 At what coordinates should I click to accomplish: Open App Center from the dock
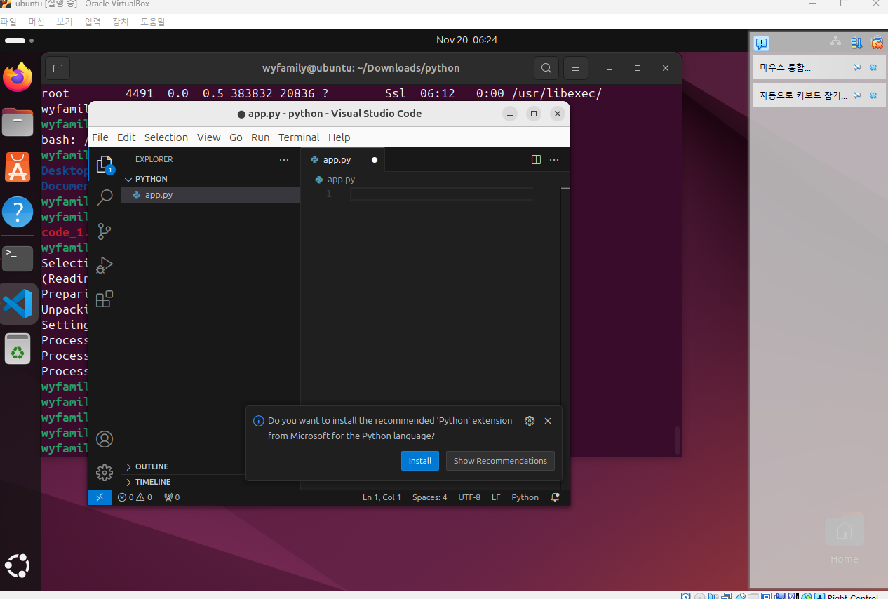coord(18,167)
